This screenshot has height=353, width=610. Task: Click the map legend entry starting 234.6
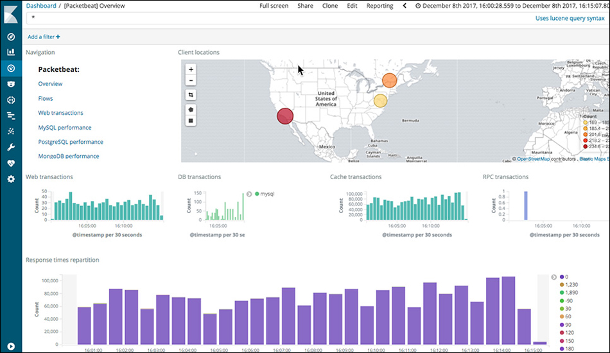click(x=596, y=146)
